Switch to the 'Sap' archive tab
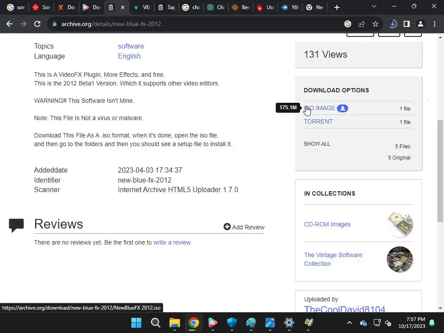The height and width of the screenshot is (333, 444). click(x=167, y=7)
